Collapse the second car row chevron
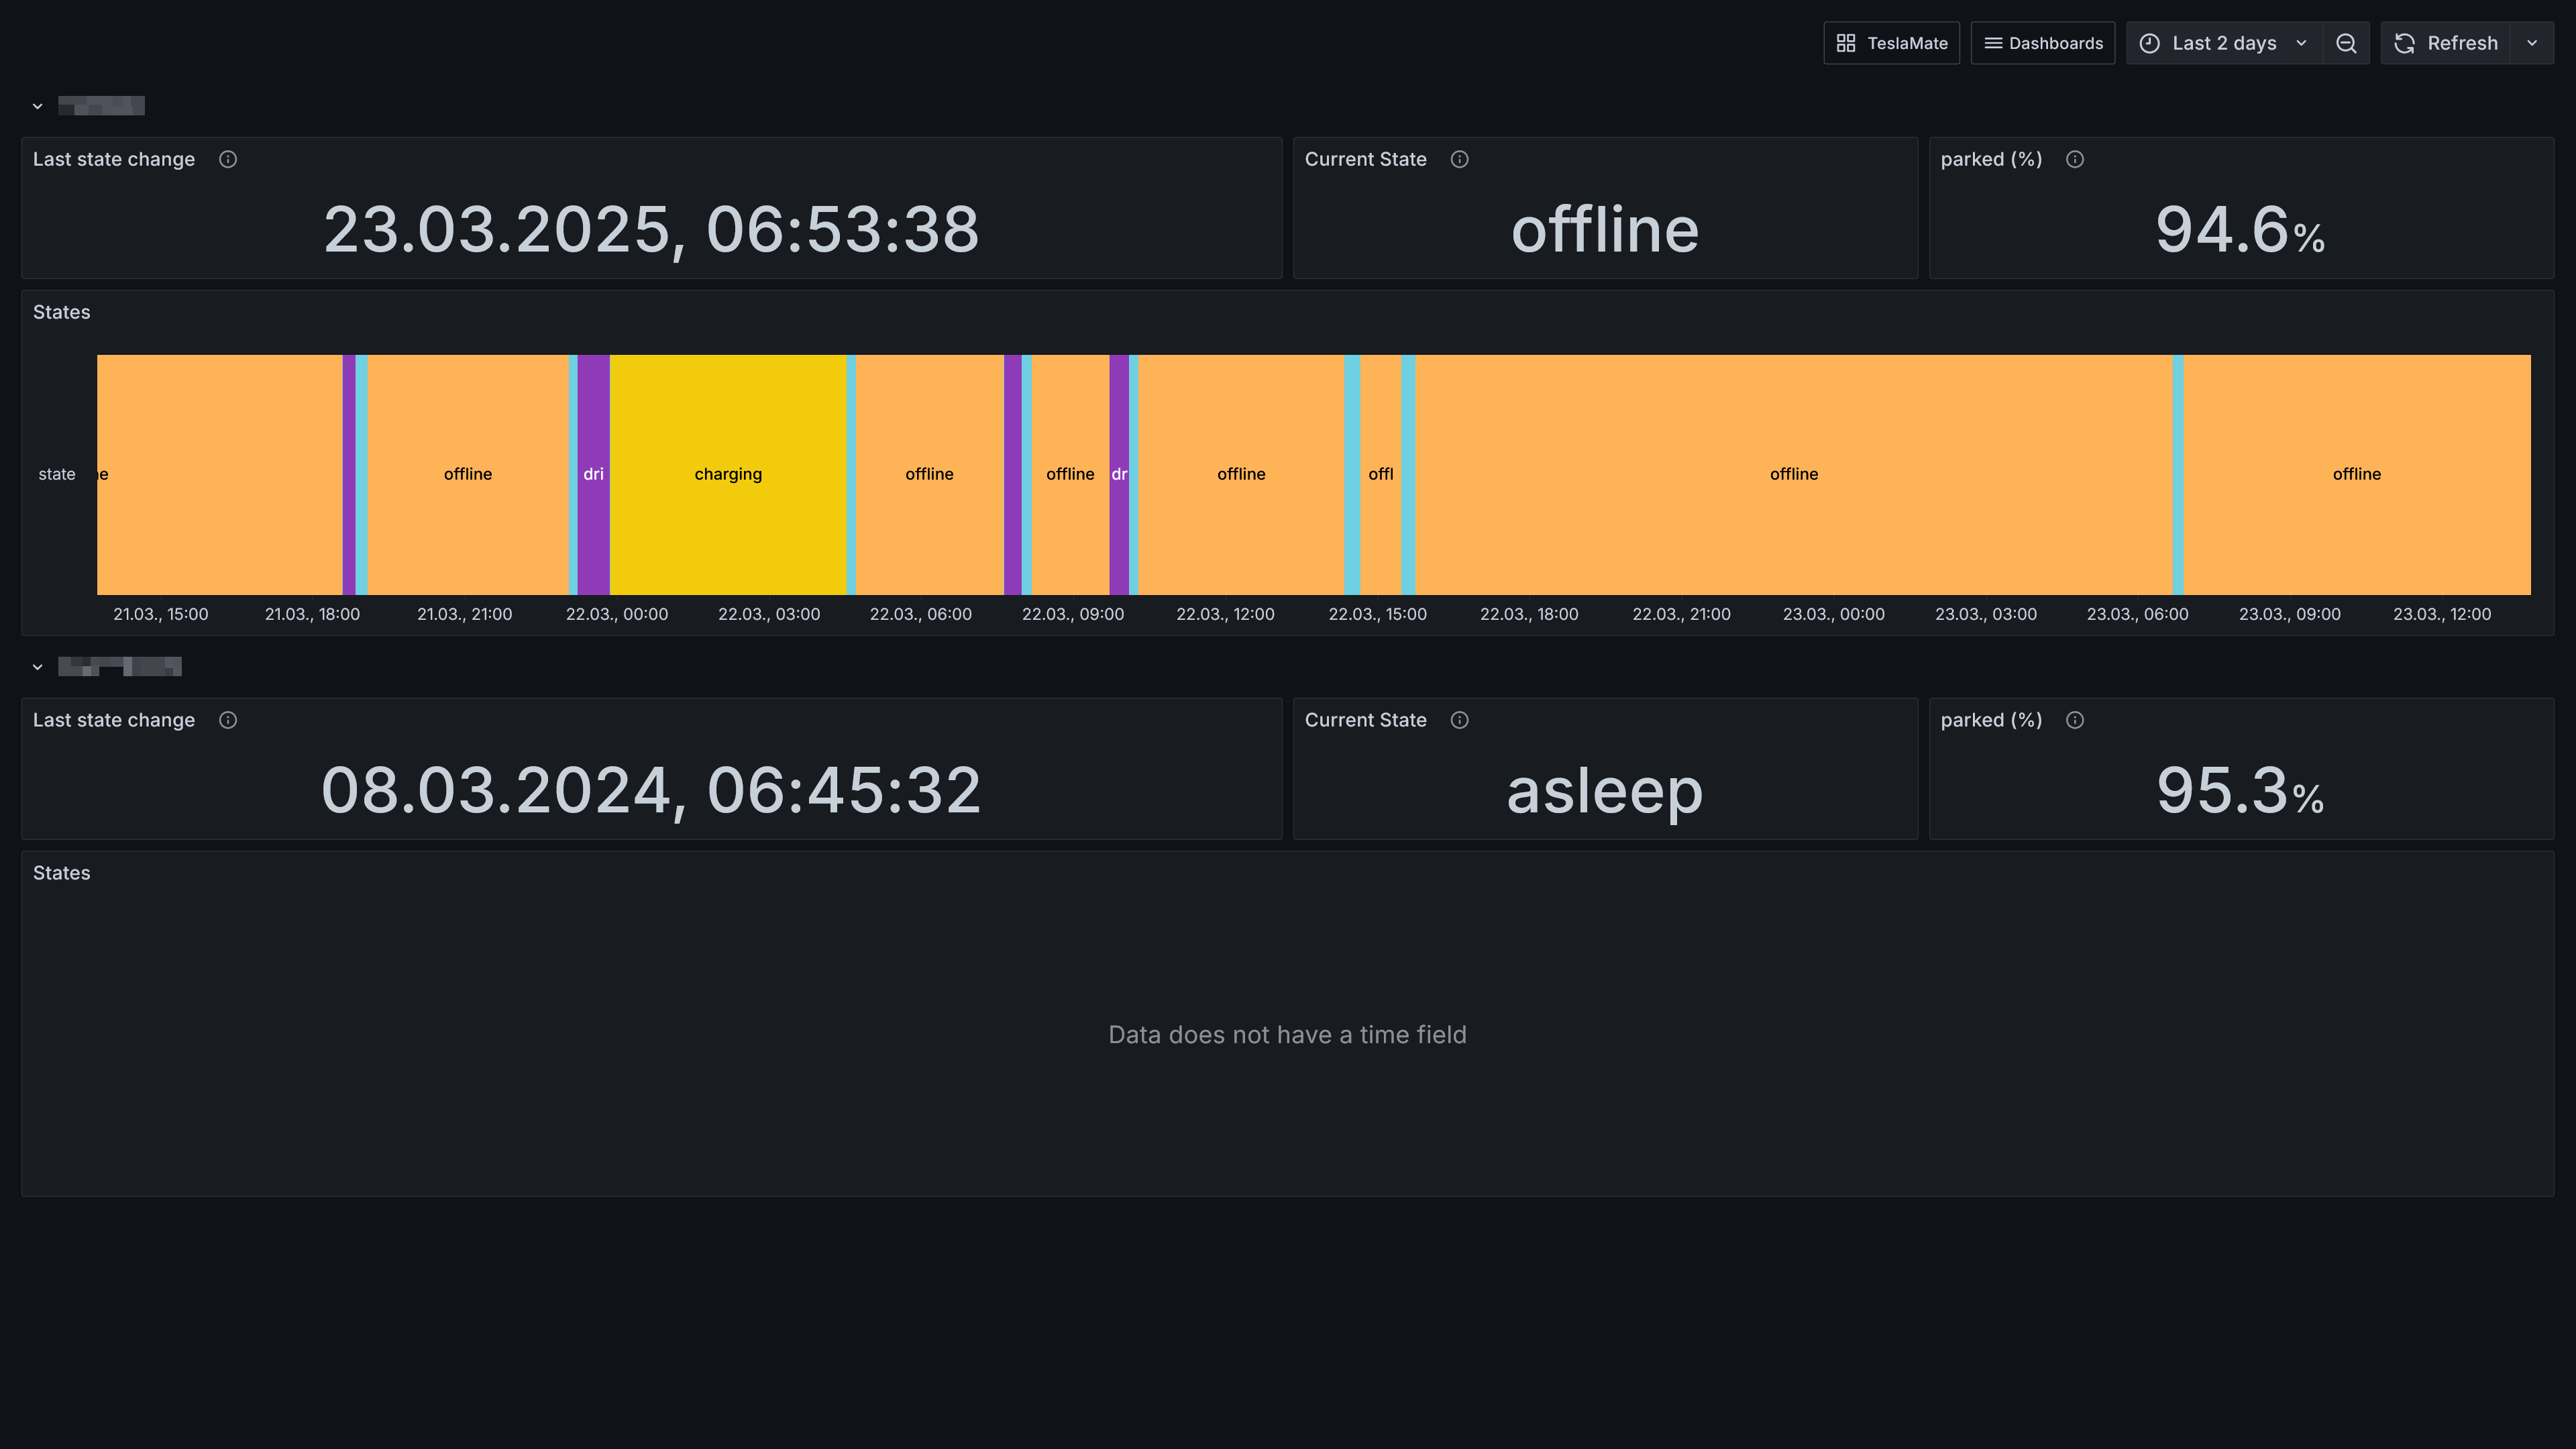2576x1449 pixels. 37,667
